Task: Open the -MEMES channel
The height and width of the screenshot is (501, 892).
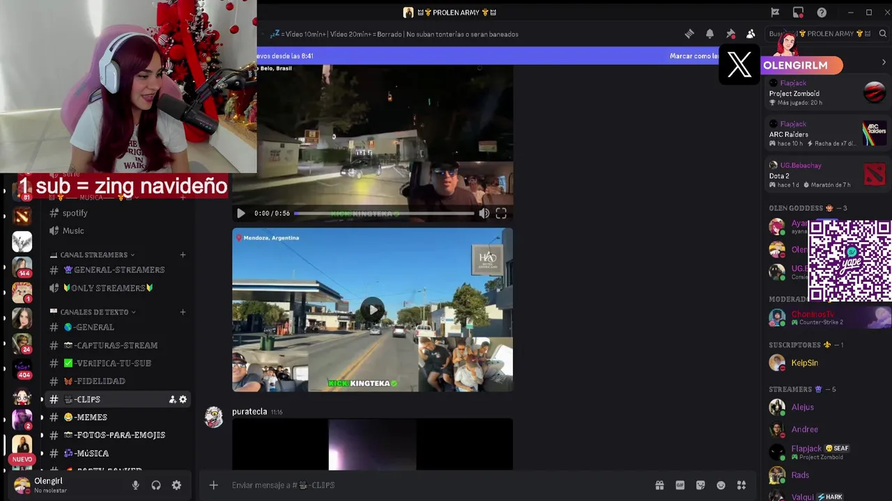Action: coord(116,417)
